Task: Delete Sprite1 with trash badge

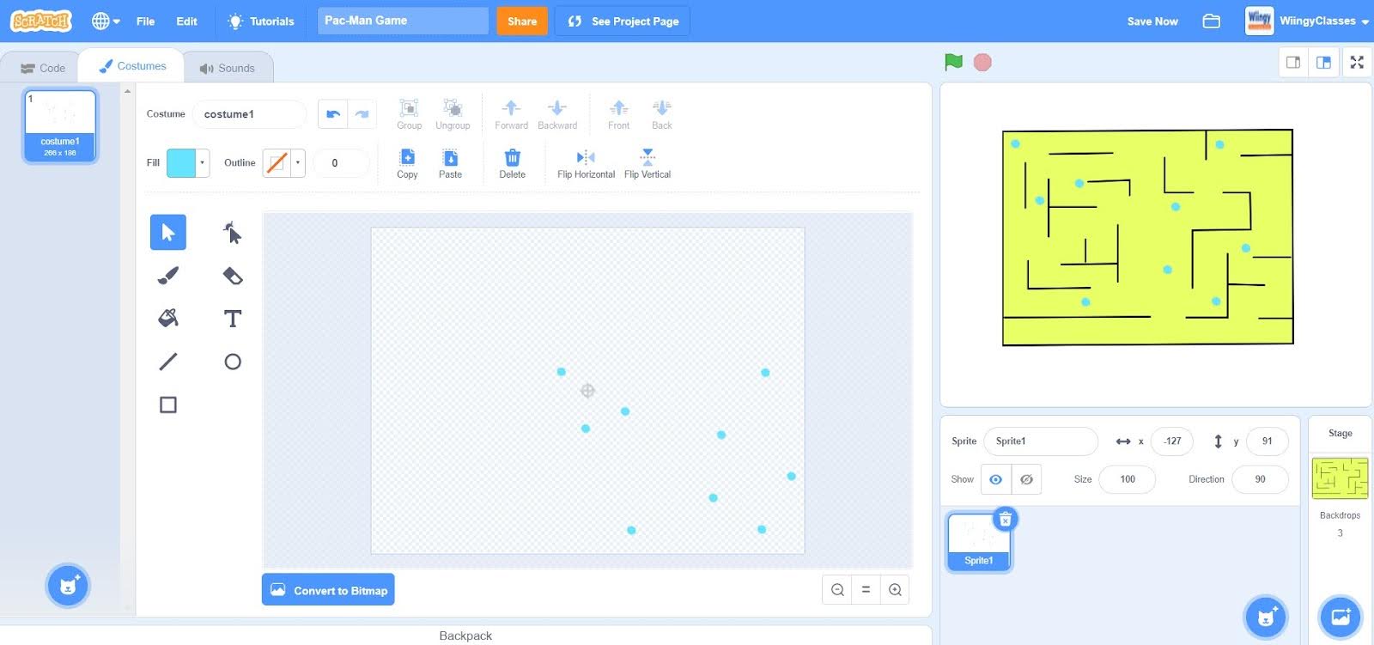Action: (1005, 519)
